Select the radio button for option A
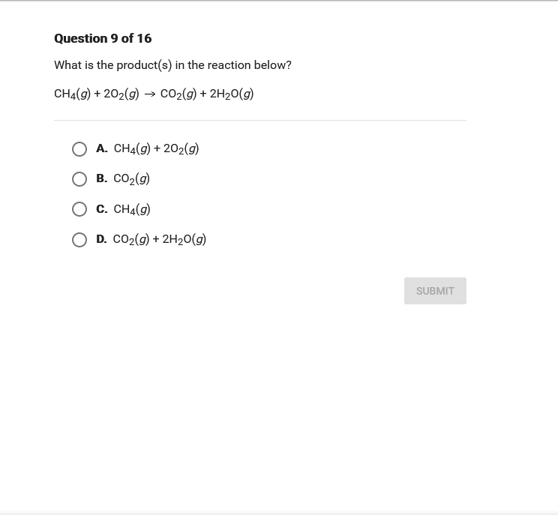This screenshot has width=558, height=515. point(79,149)
